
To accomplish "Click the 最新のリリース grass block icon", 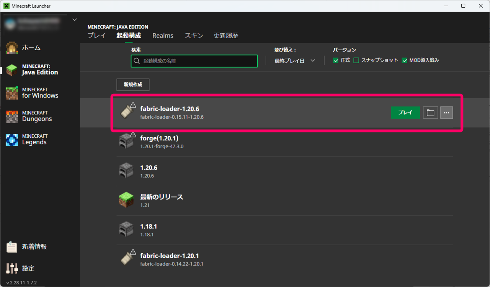I will 126,201.
